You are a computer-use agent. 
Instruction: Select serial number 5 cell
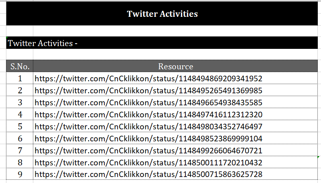click(20, 126)
